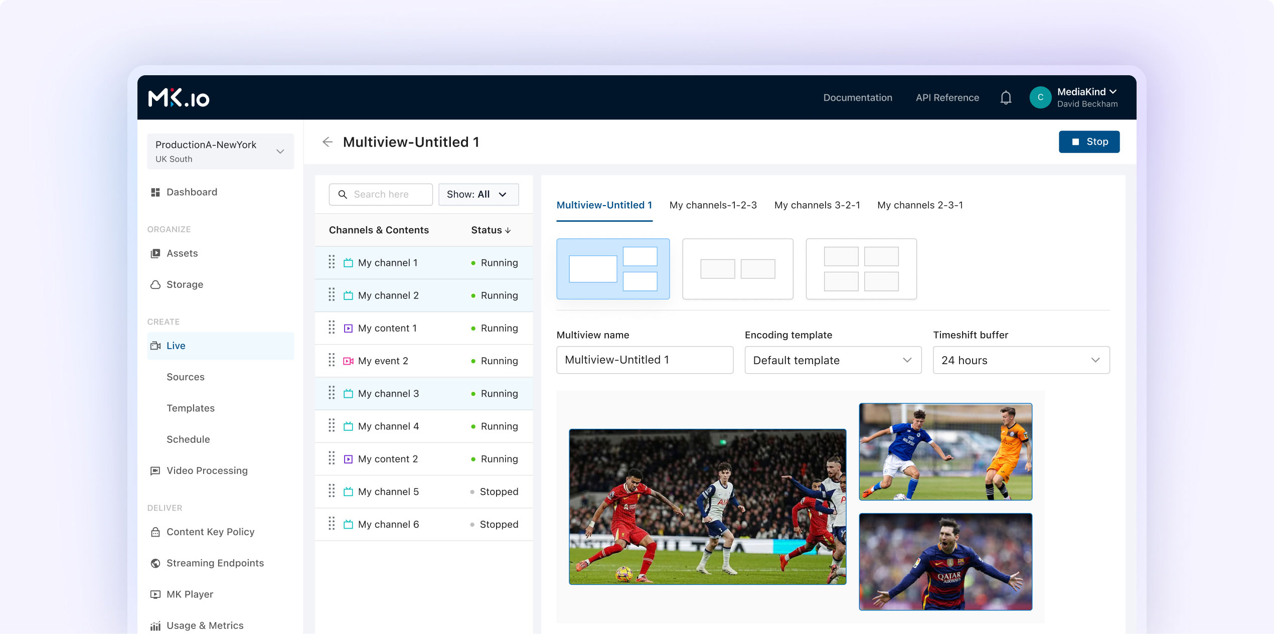Image resolution: width=1274 pixels, height=634 pixels.
Task: Go to Streaming Endpoints
Action: click(215, 563)
